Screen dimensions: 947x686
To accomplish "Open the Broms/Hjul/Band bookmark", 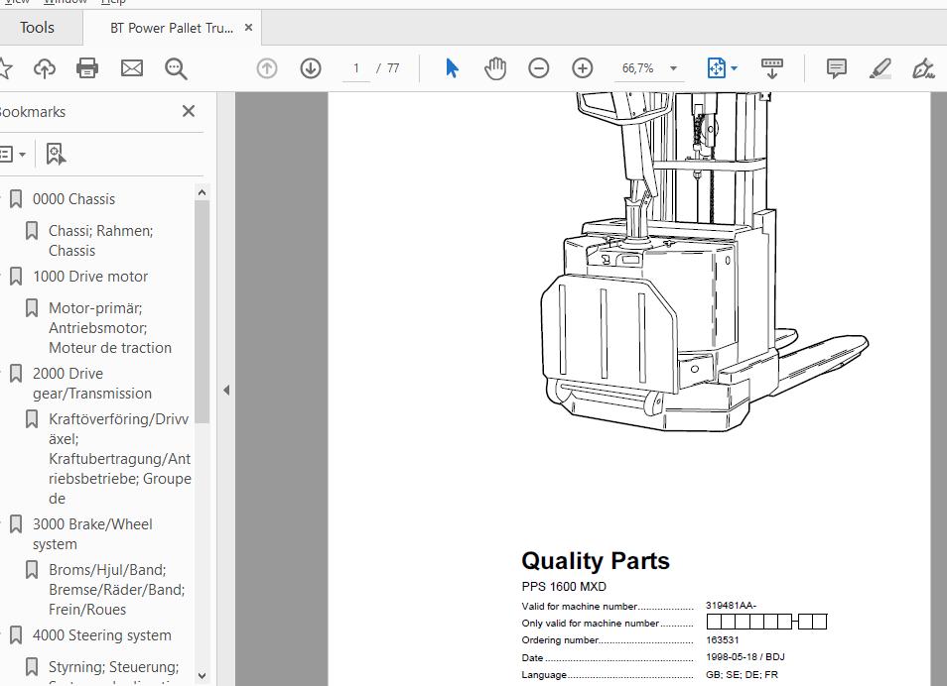I will pyautogui.click(x=116, y=590).
